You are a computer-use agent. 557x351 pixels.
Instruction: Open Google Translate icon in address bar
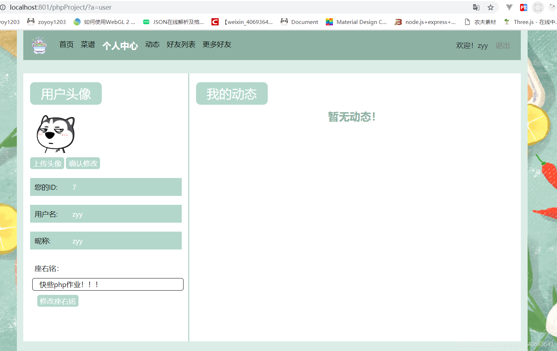click(x=476, y=7)
